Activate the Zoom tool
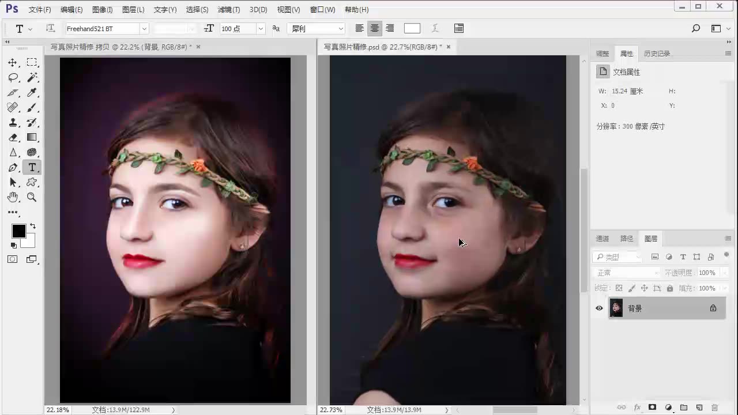This screenshot has width=738, height=415. click(32, 197)
